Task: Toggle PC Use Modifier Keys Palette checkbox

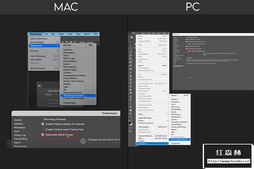Action: (x=187, y=39)
